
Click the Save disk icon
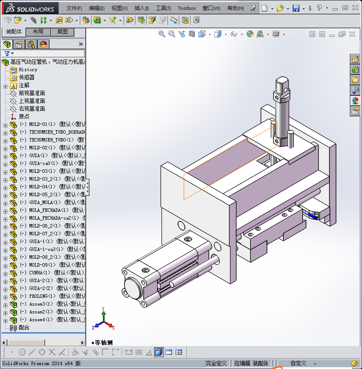coord(296,8)
